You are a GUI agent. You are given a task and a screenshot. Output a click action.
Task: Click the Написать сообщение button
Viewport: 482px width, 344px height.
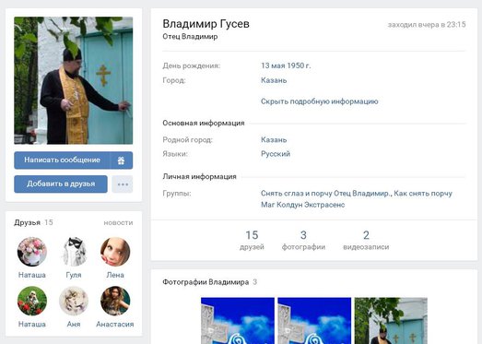62,160
